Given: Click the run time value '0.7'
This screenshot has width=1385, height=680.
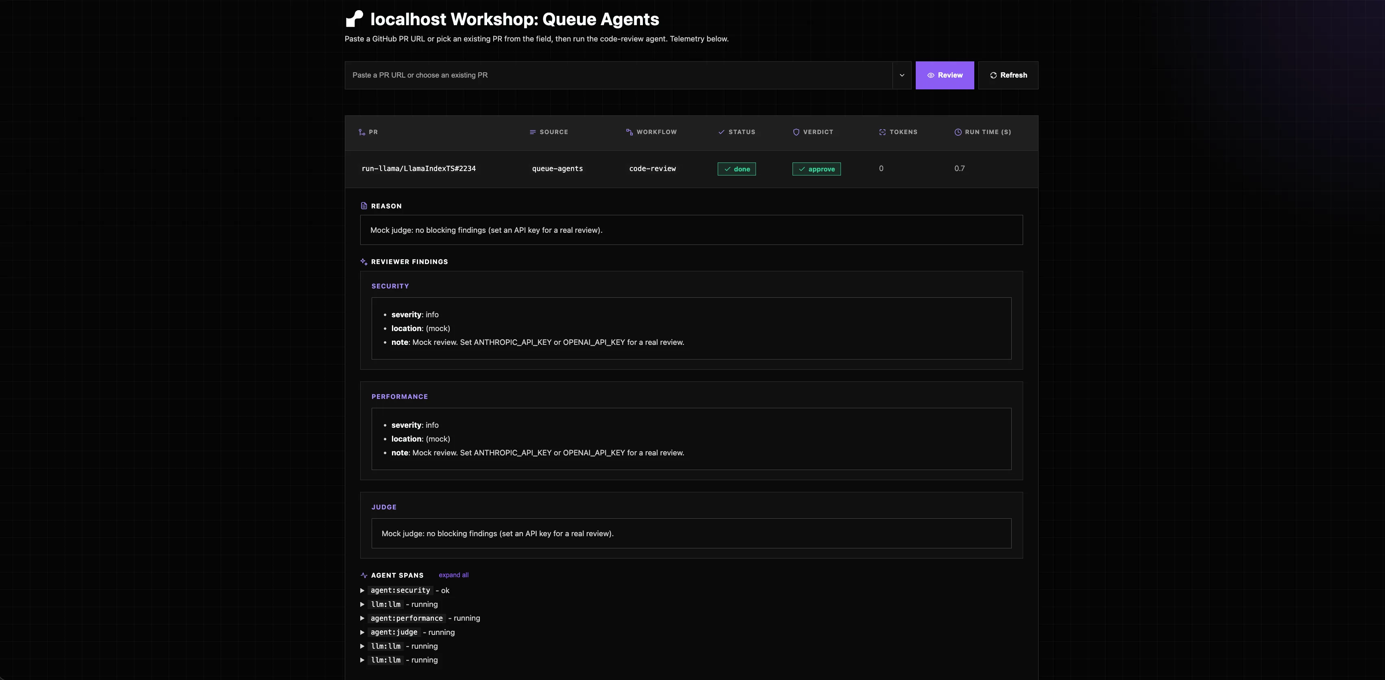Looking at the screenshot, I should click(x=959, y=169).
